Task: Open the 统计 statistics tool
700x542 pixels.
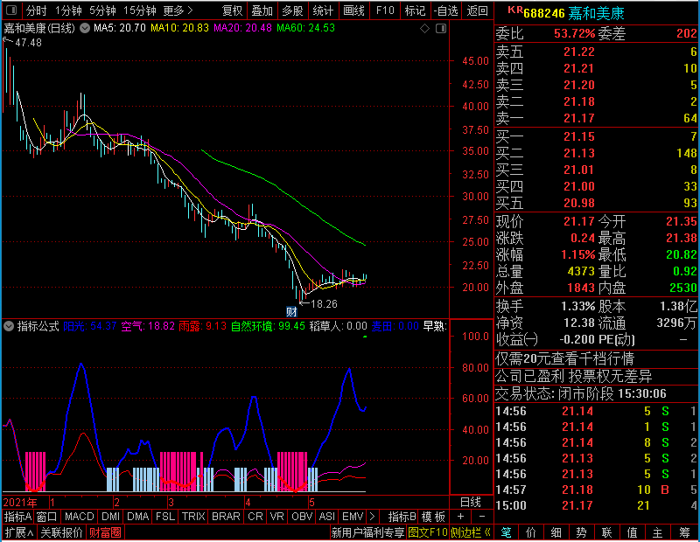Action: [x=323, y=10]
